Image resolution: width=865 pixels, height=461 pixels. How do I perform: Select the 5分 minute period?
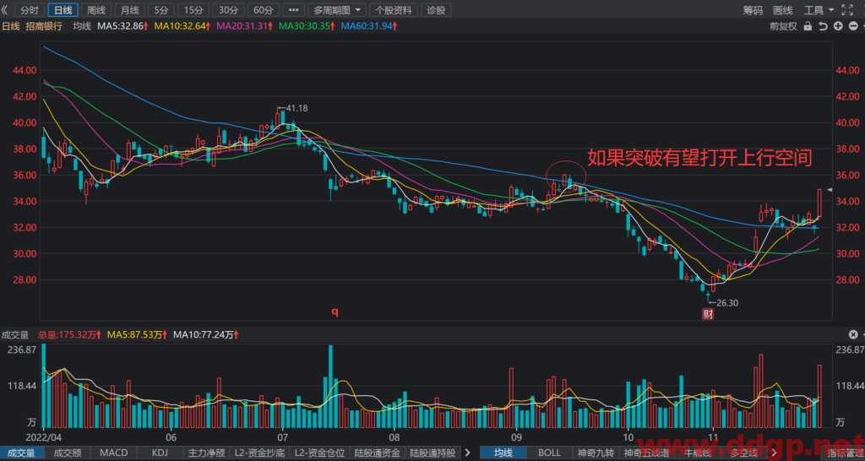click(161, 10)
